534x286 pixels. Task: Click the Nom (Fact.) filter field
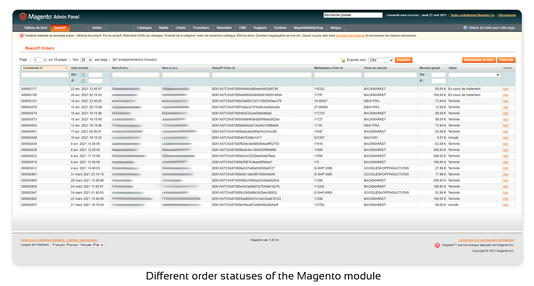coord(136,75)
